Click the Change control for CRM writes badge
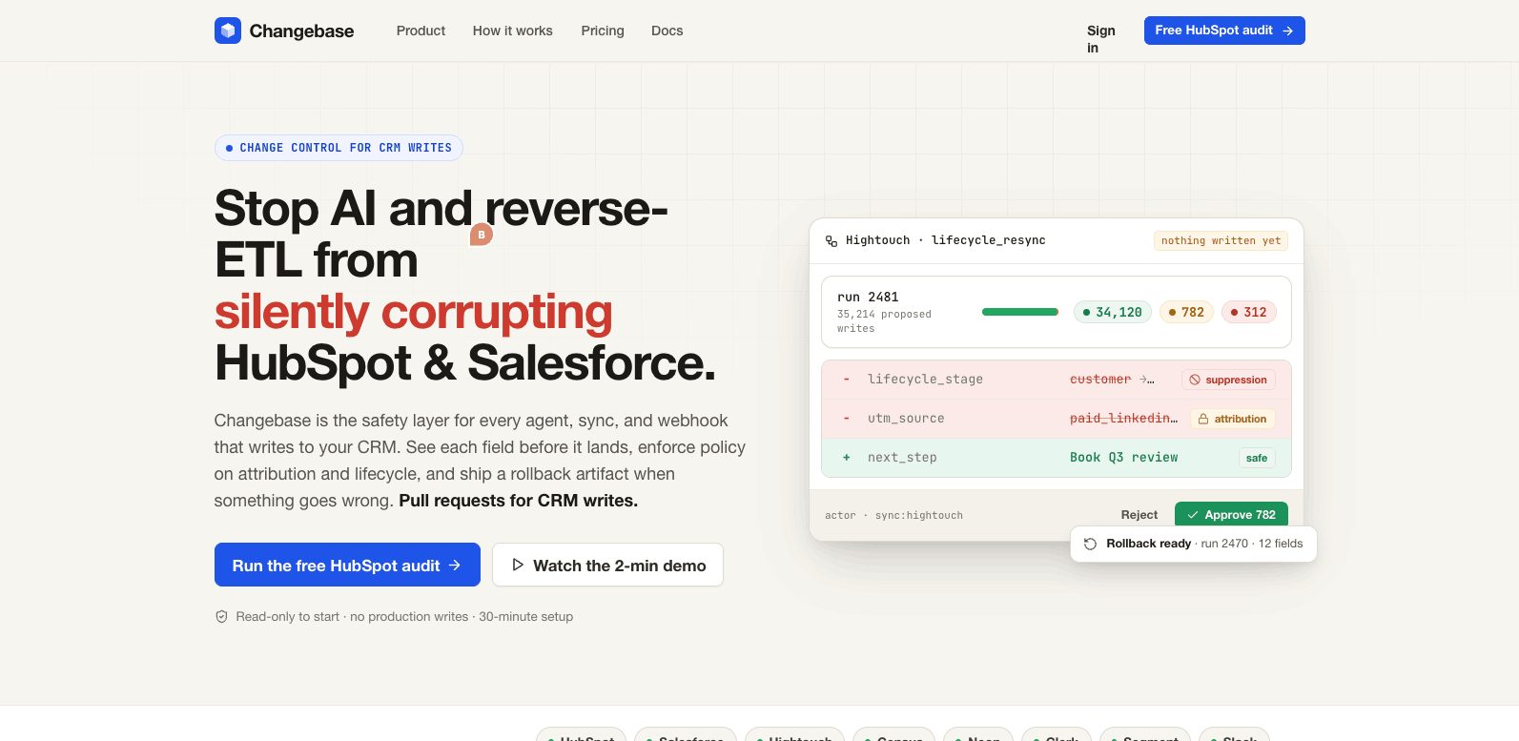 click(339, 148)
